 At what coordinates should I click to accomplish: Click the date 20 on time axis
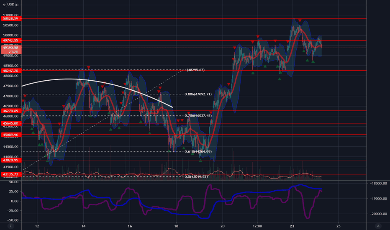222,226
